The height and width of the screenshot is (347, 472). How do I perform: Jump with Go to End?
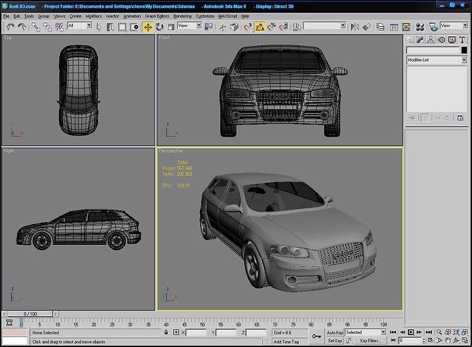tap(429, 332)
